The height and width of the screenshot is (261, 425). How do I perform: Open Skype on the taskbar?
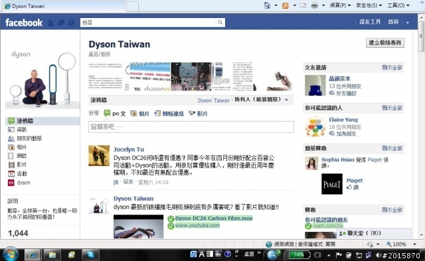coord(90,255)
